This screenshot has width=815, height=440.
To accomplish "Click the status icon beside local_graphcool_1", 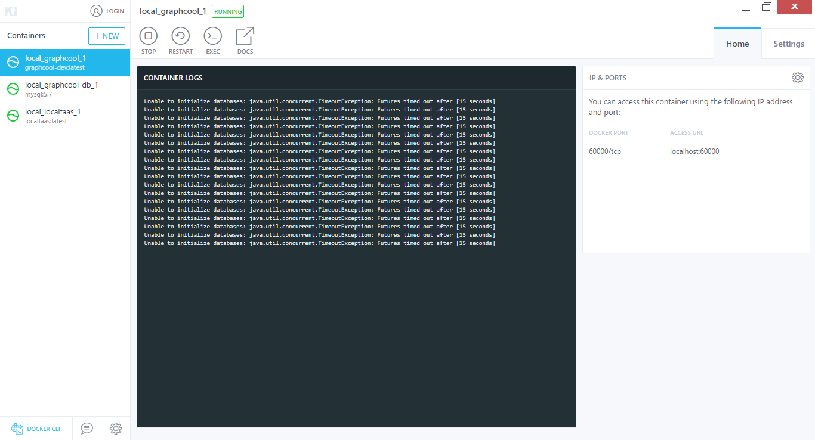I will [x=13, y=63].
